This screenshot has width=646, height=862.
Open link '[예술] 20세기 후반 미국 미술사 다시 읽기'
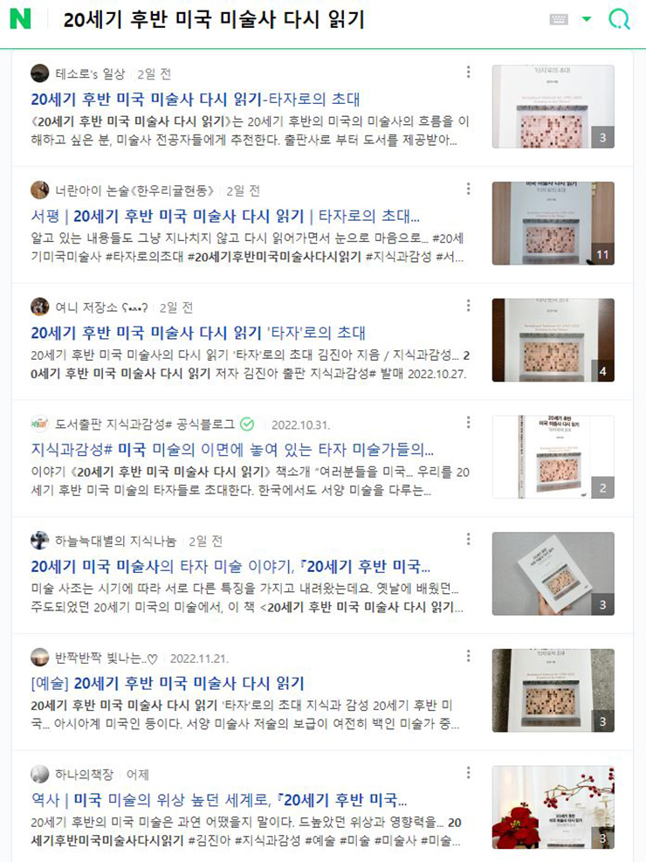[168, 683]
